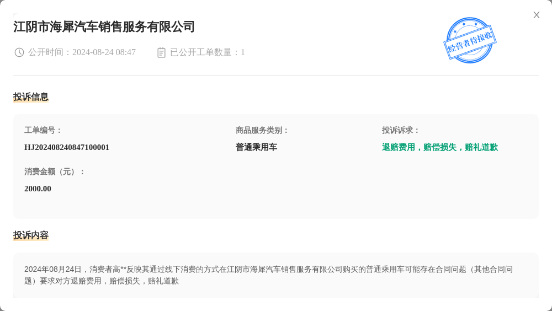
Task: Click company title 江阴市海犀汽车销售服务有限公司
Action: pyautogui.click(x=104, y=26)
